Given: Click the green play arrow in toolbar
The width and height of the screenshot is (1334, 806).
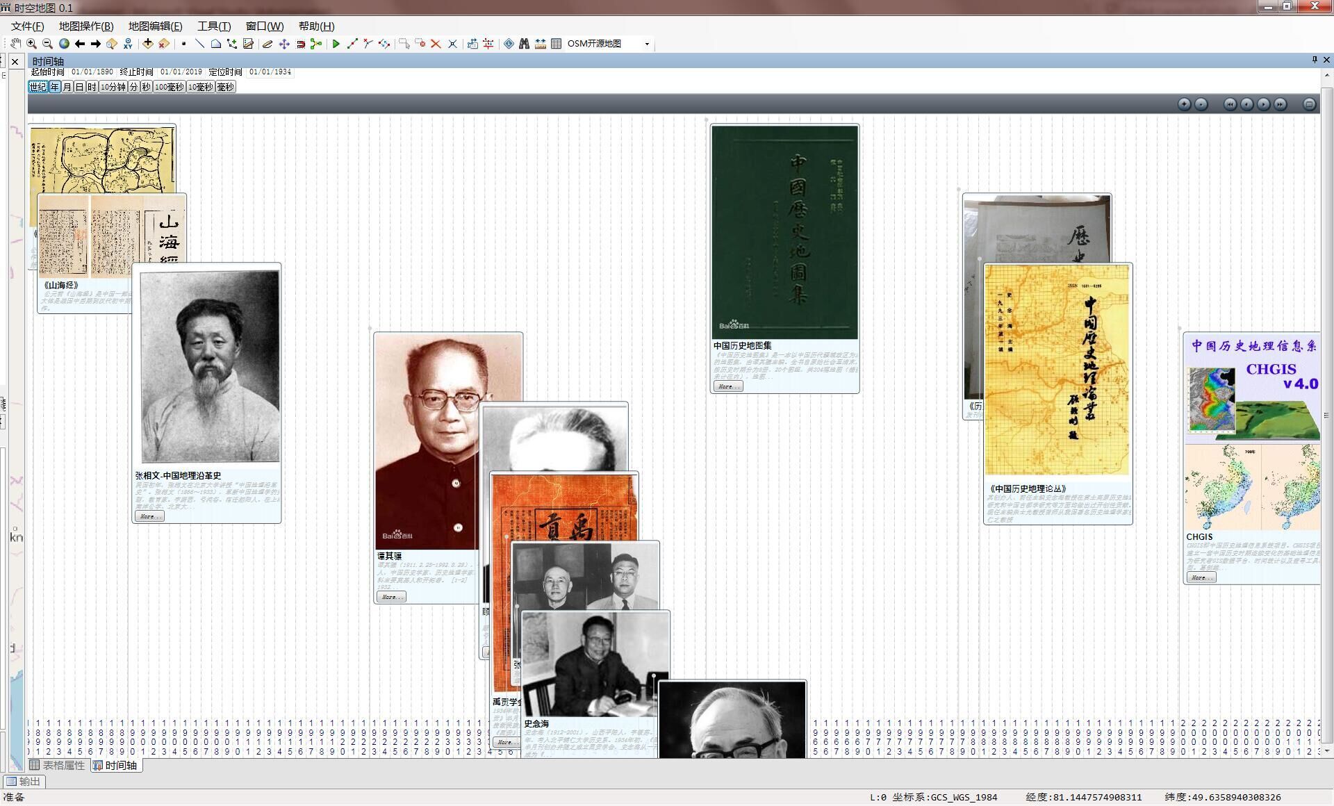Looking at the screenshot, I should tap(336, 44).
